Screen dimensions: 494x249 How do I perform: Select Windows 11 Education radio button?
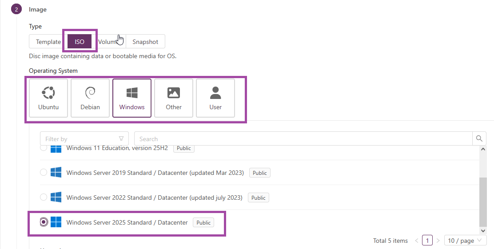click(44, 148)
